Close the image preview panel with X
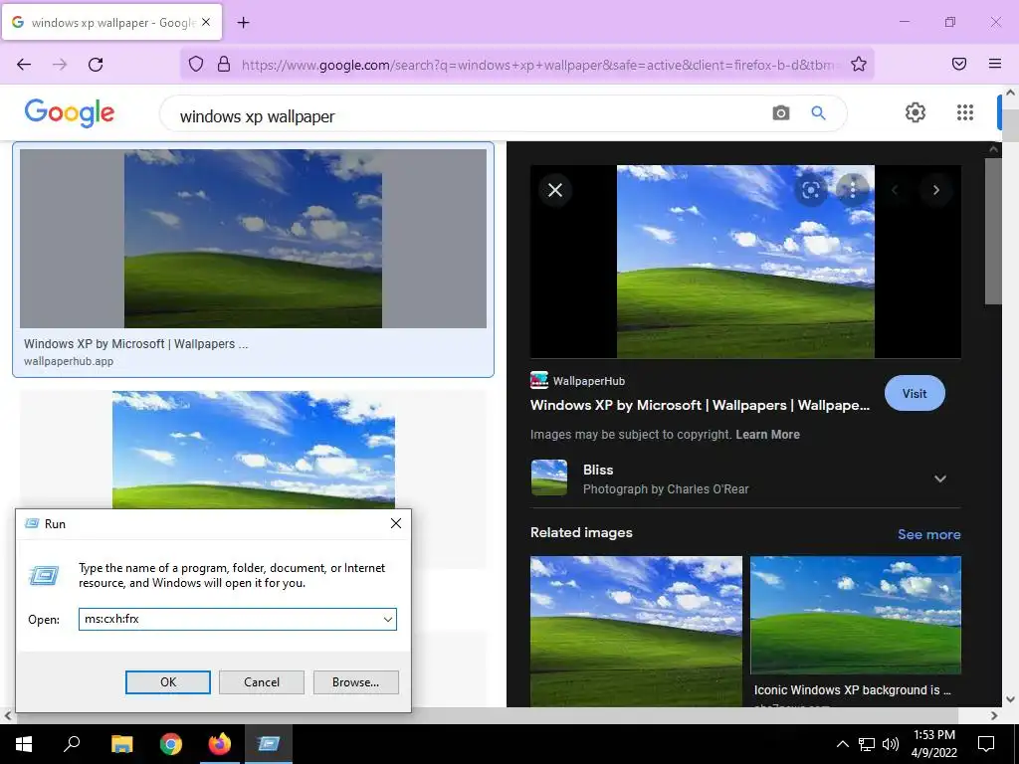Image resolution: width=1019 pixels, height=764 pixels. (555, 190)
